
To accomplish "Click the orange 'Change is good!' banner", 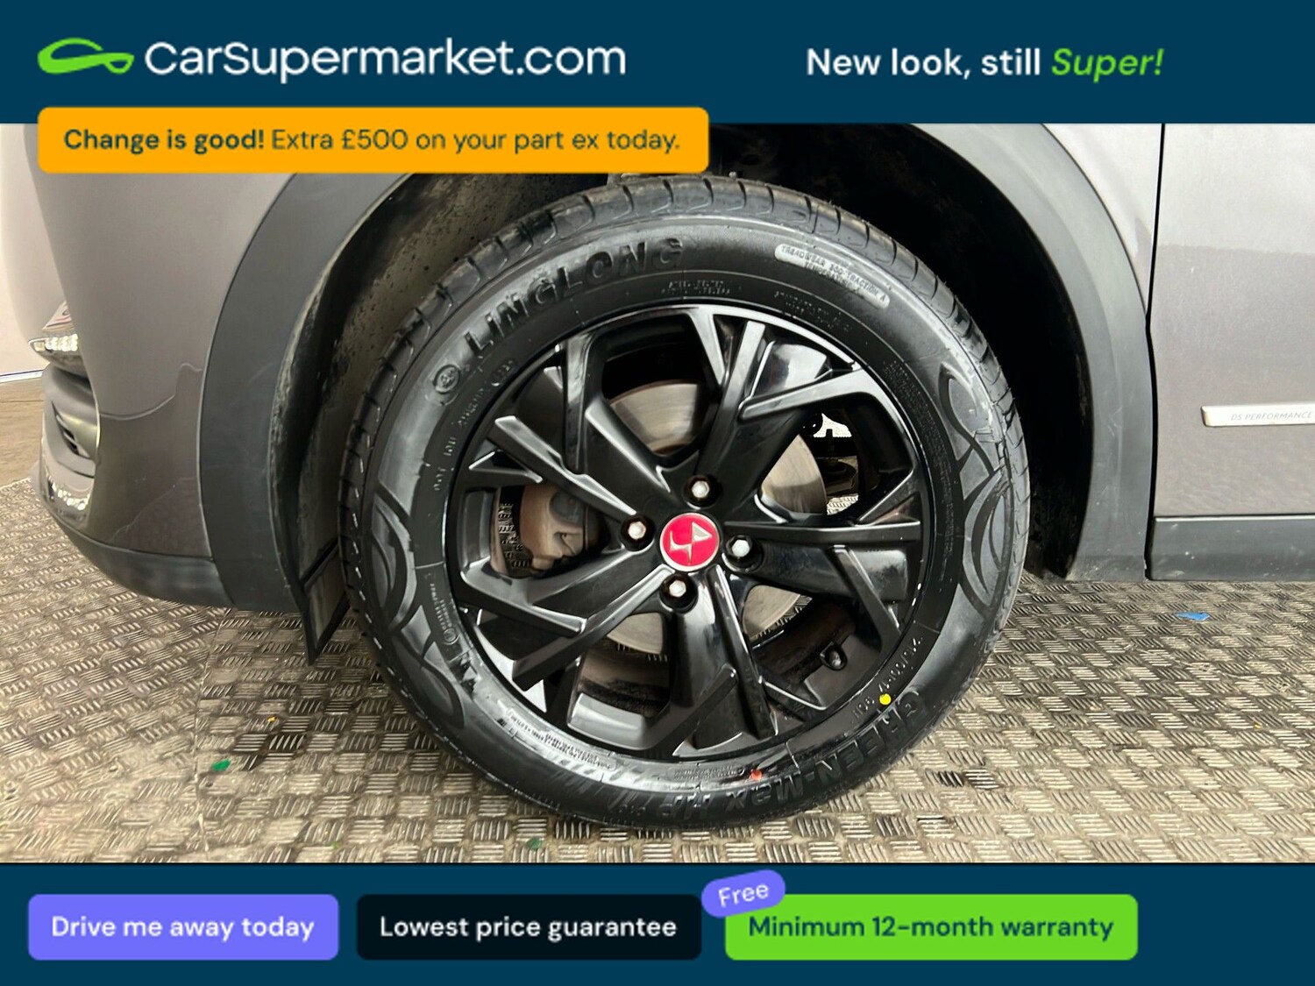I will (373, 140).
